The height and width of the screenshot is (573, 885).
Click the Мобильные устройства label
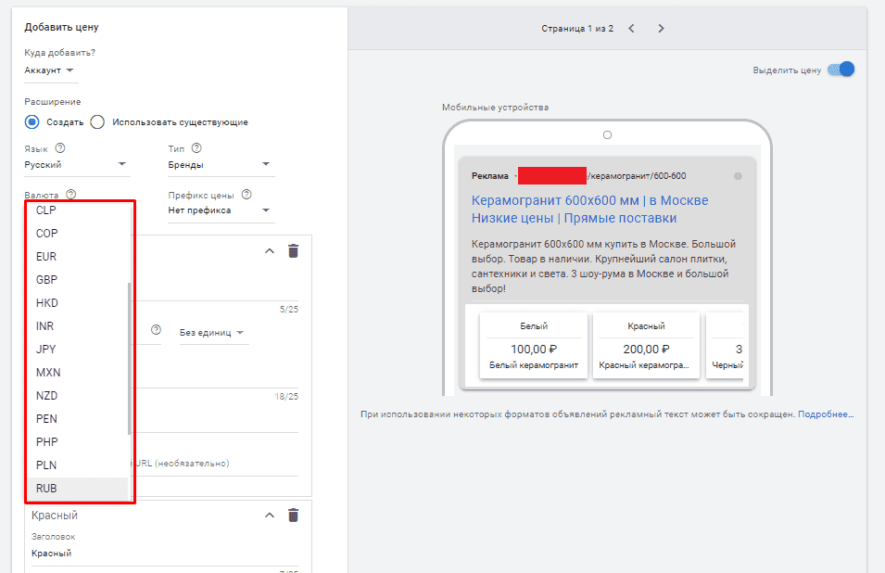(x=495, y=108)
